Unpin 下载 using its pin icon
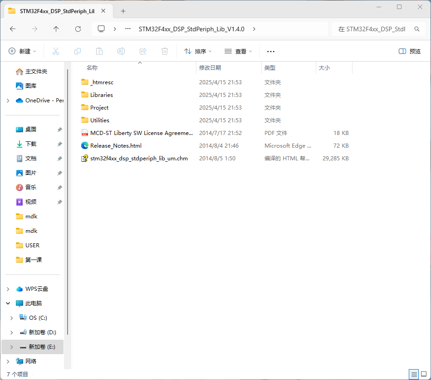 coord(59,144)
